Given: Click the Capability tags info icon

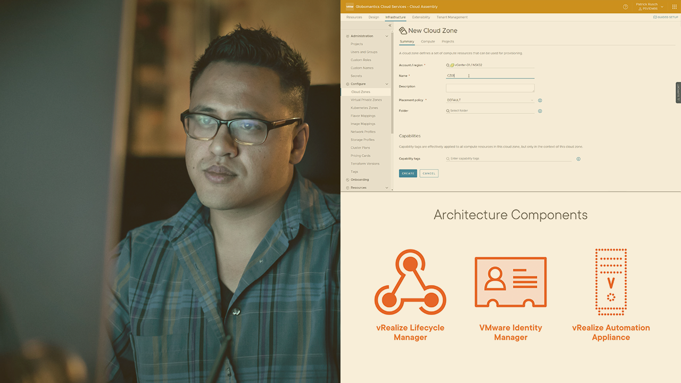Looking at the screenshot, I should 578,159.
